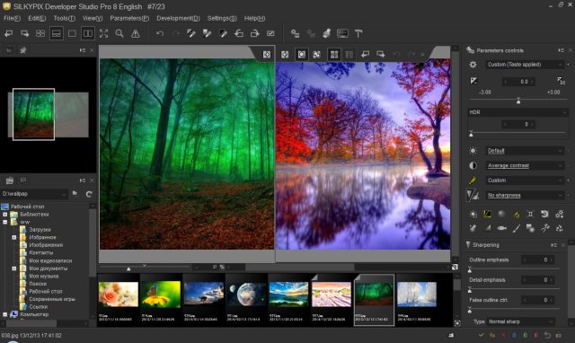Viewport: 575px width, 343px height.
Task: Open the No sharpness preset selector
Action: (525, 196)
